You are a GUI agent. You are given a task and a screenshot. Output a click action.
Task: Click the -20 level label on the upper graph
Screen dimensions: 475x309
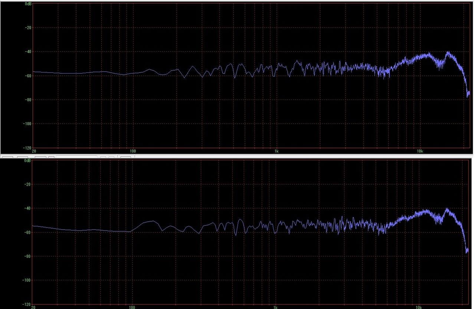[x=28, y=27]
